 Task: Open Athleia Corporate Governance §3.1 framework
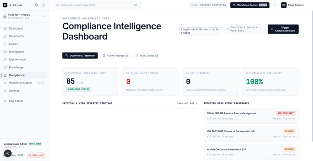[251, 152]
